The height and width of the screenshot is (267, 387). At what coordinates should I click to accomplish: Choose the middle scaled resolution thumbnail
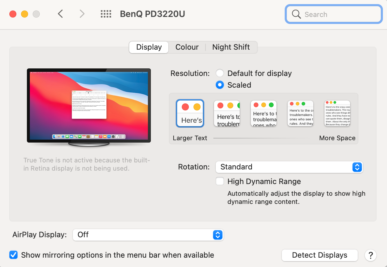(x=264, y=113)
